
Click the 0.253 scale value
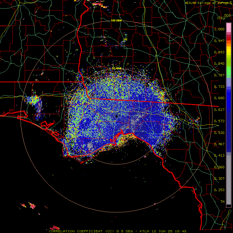pyautogui.click(x=219, y=190)
